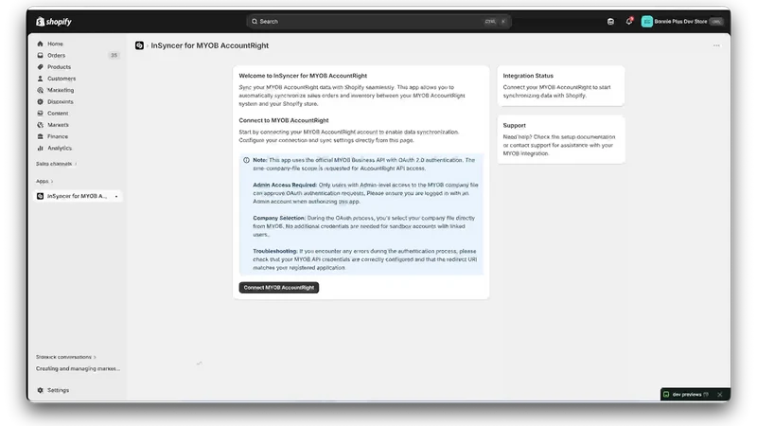Pin the InSyncer app in sidebar
This screenshot has height=426, width=757.
116,196
